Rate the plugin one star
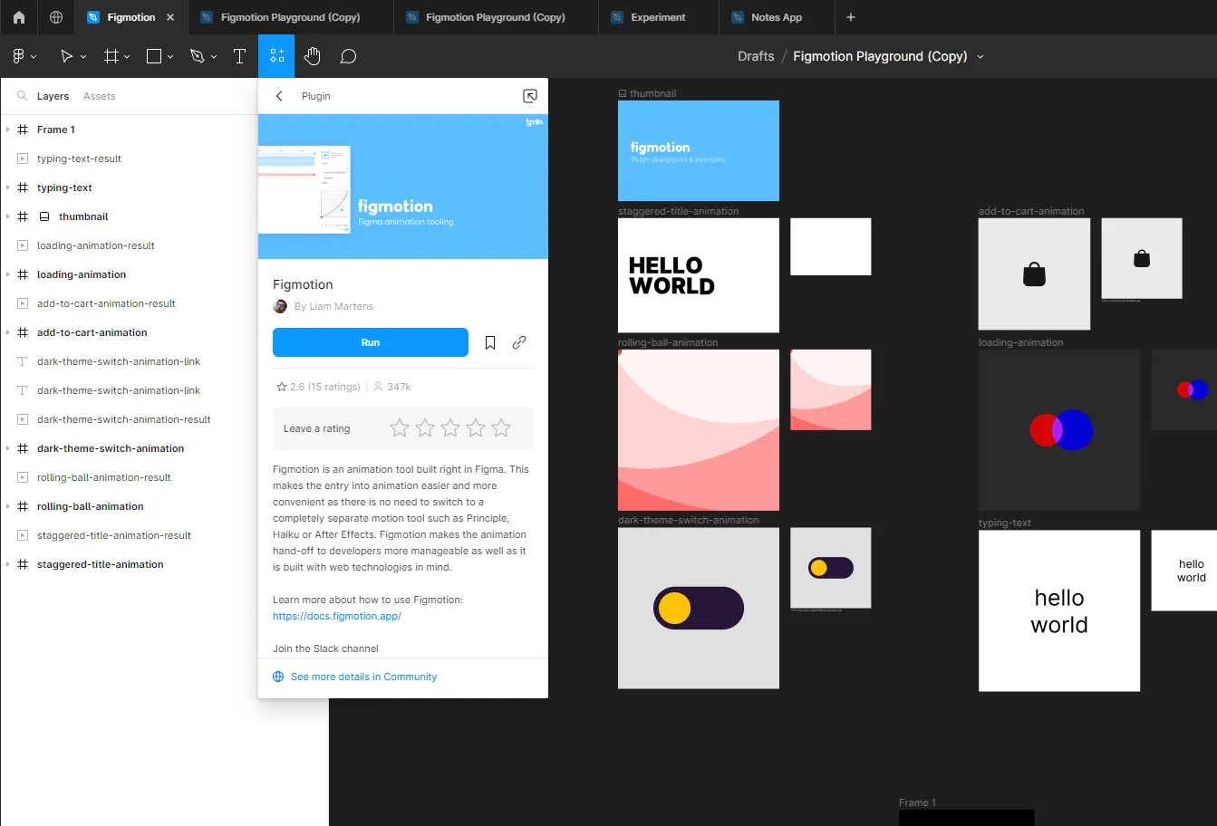Image resolution: width=1217 pixels, height=826 pixels. point(400,428)
